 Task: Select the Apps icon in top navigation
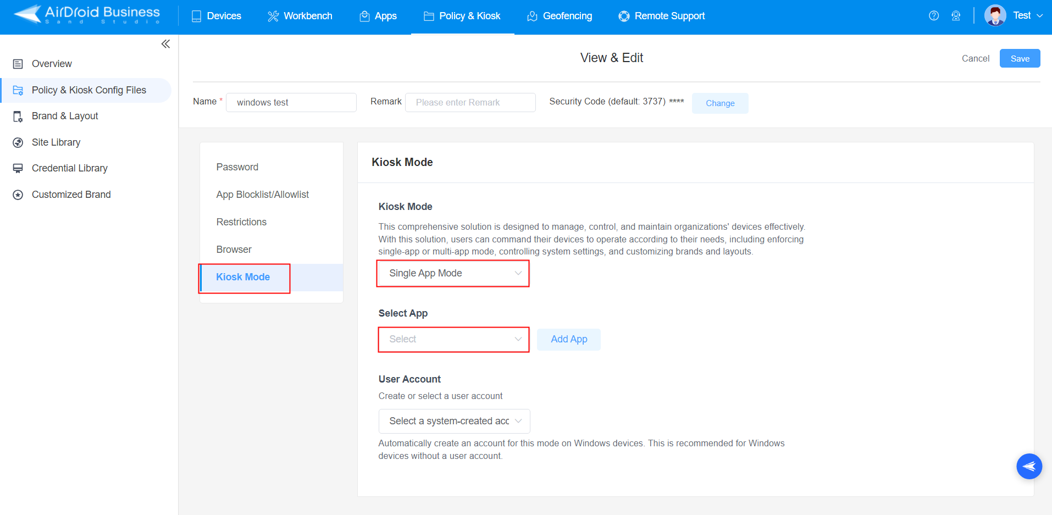tap(363, 16)
